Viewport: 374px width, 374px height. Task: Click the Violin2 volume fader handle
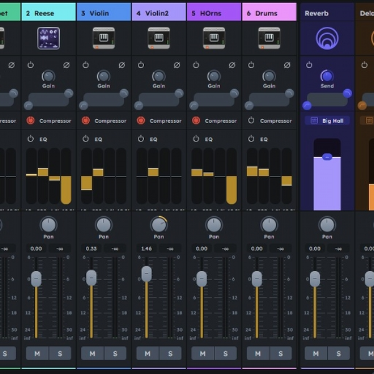[146, 274]
